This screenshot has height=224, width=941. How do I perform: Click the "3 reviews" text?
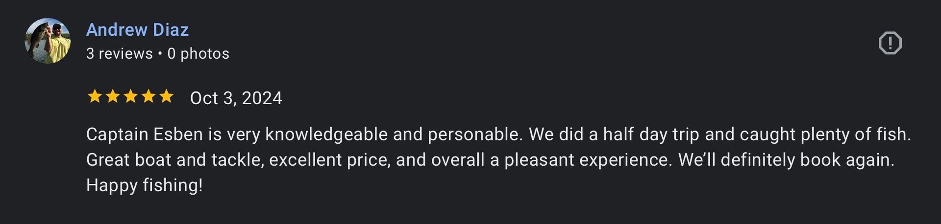coord(119,53)
